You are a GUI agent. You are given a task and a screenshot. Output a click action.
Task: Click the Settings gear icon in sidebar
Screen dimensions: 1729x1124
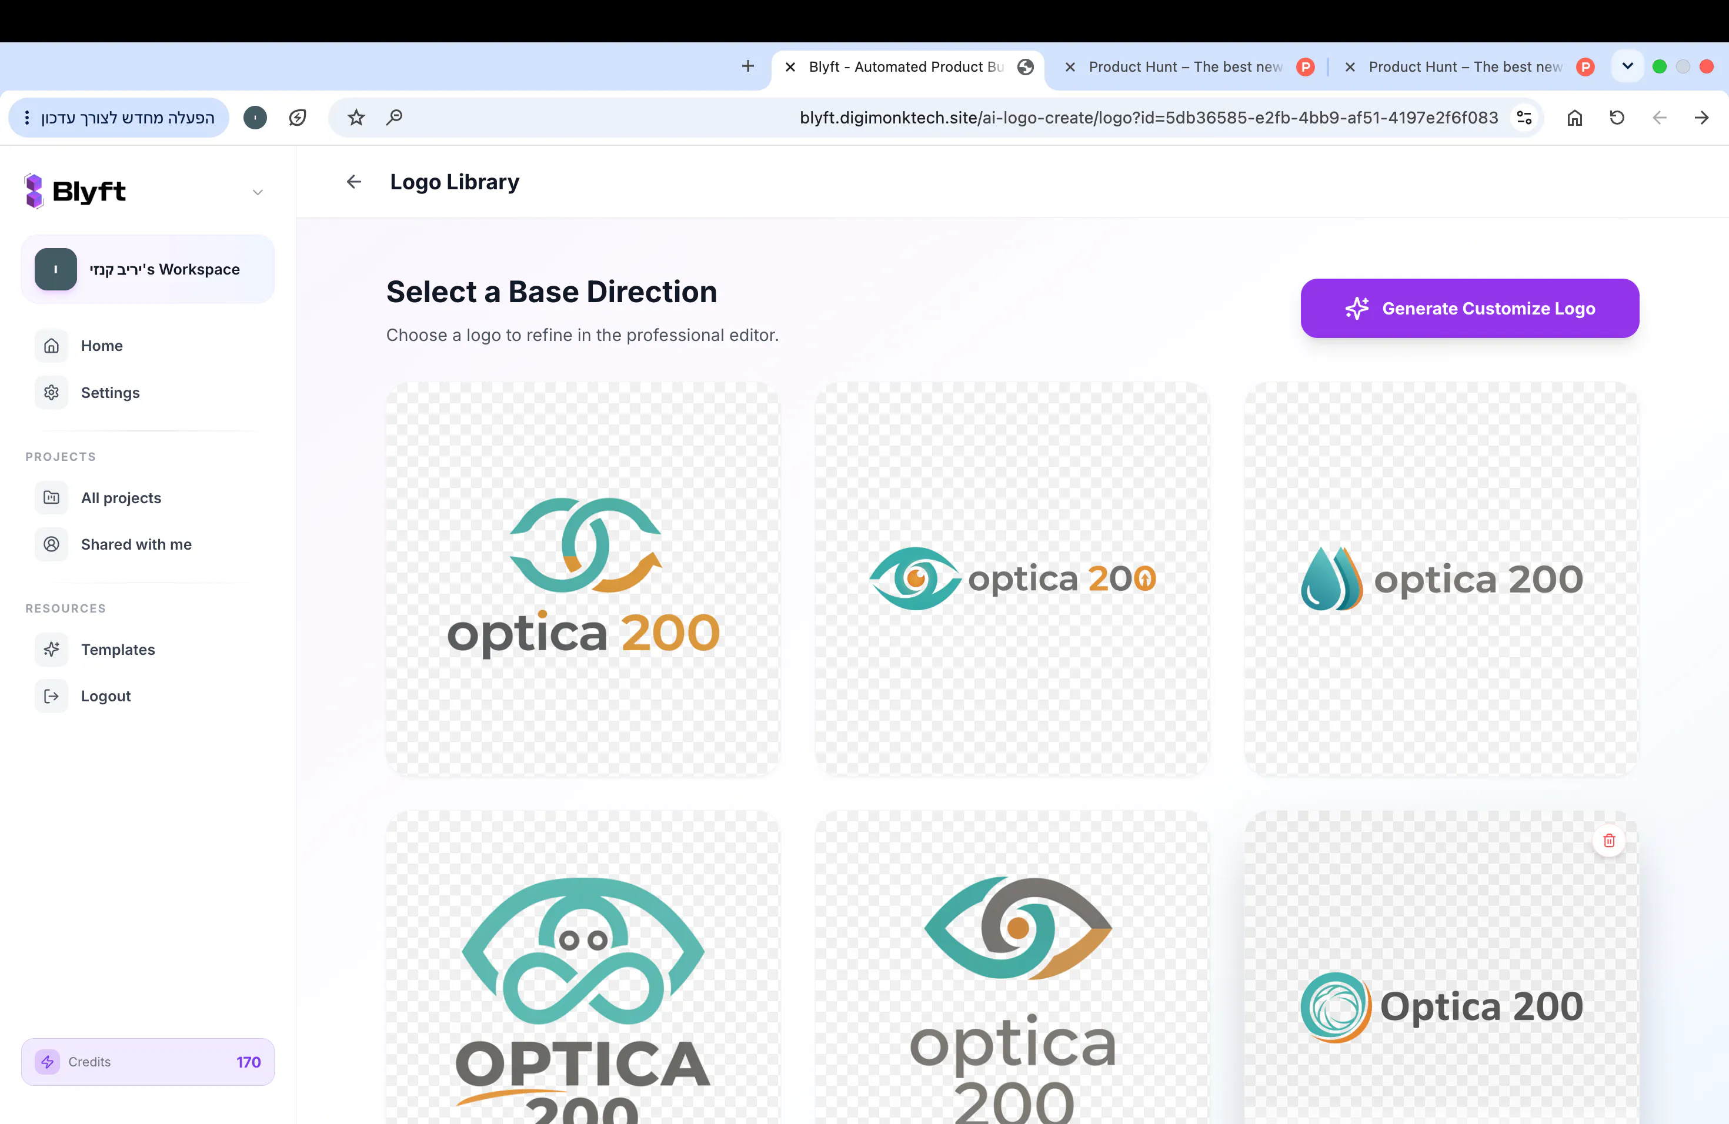click(x=52, y=393)
